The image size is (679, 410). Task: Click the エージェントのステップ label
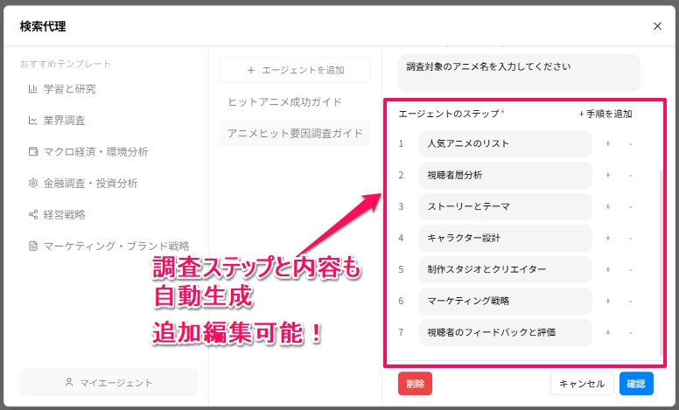coord(449,114)
